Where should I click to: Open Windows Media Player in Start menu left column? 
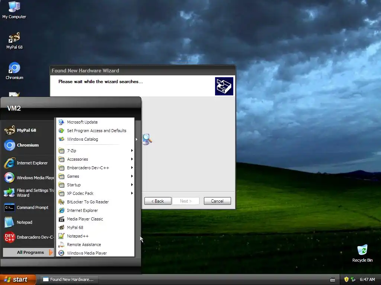[29, 178]
